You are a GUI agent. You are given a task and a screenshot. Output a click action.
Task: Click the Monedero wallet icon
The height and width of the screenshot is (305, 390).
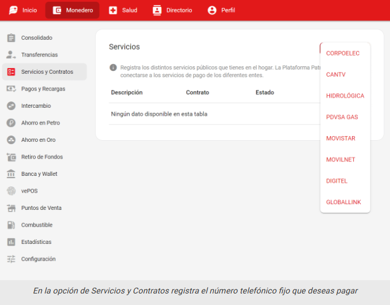click(x=57, y=10)
